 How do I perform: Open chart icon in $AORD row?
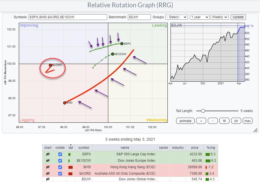[x=48, y=174]
